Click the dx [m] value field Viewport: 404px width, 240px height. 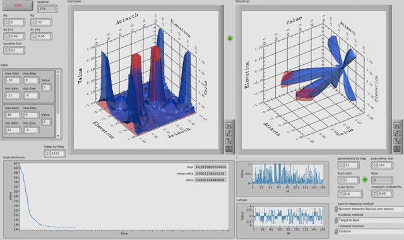point(17,36)
